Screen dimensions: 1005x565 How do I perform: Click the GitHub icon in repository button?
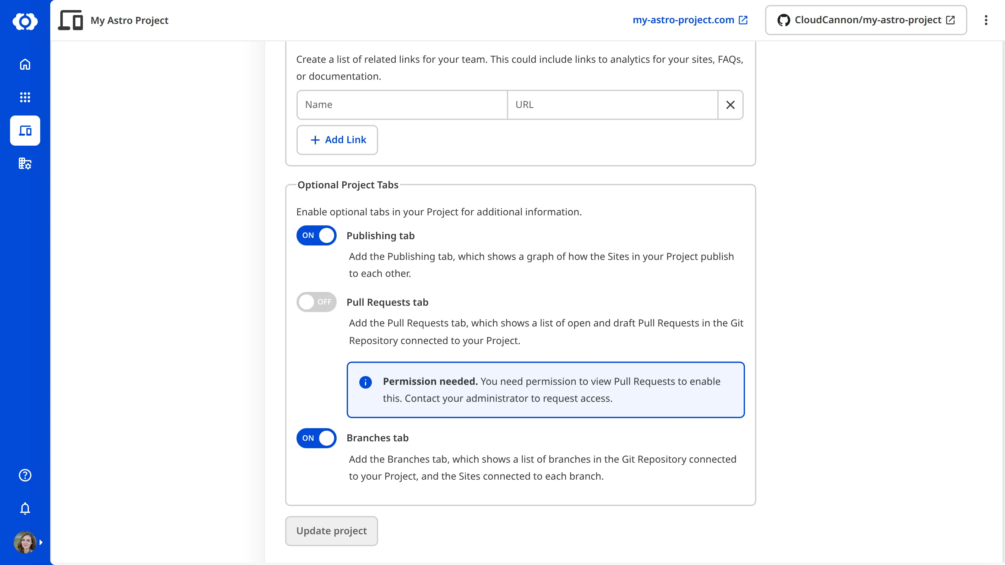coord(783,20)
